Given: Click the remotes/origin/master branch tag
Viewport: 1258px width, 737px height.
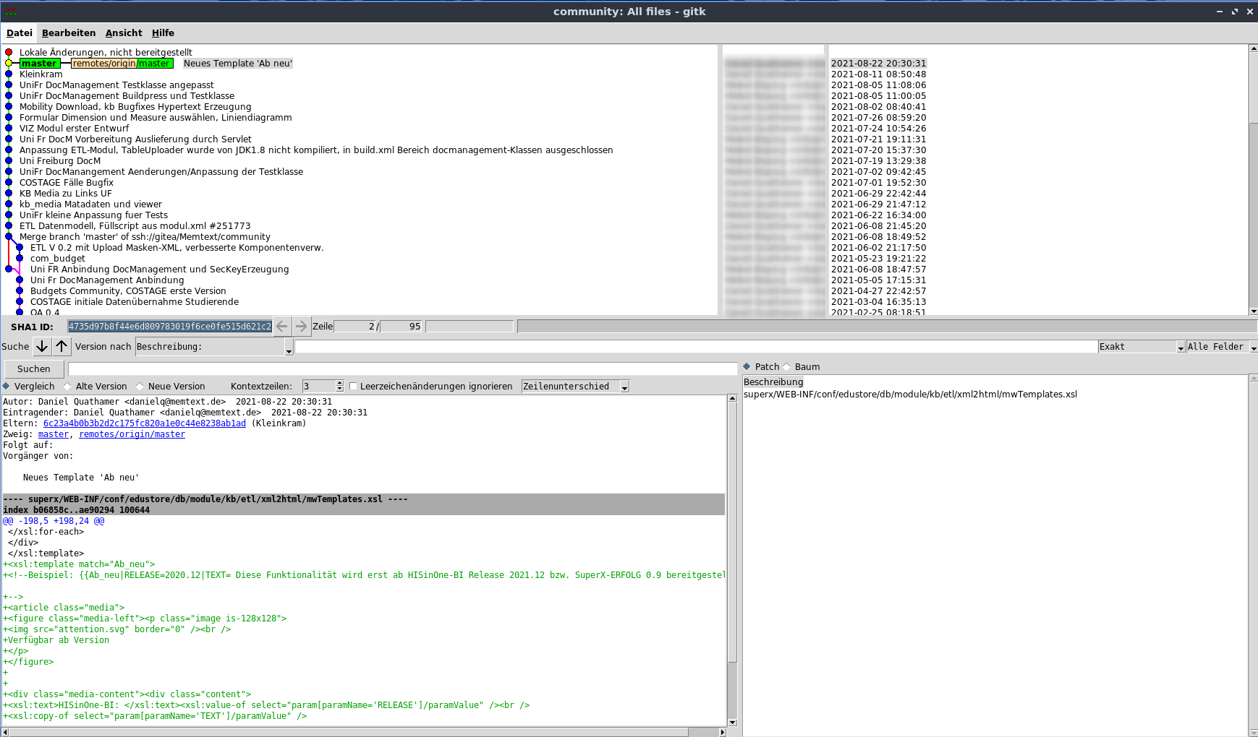Looking at the screenshot, I should click(122, 64).
